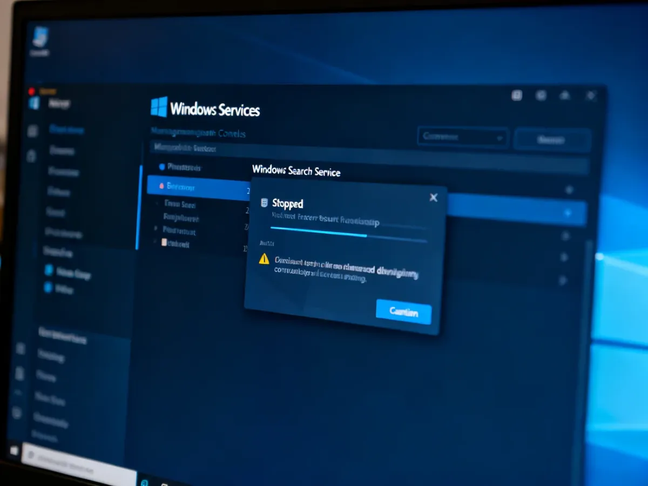
Task: Click the status icon left of Stopped
Action: click(264, 202)
